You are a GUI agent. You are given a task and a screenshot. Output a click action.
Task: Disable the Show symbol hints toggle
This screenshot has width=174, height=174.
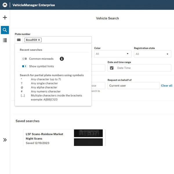[24, 66]
